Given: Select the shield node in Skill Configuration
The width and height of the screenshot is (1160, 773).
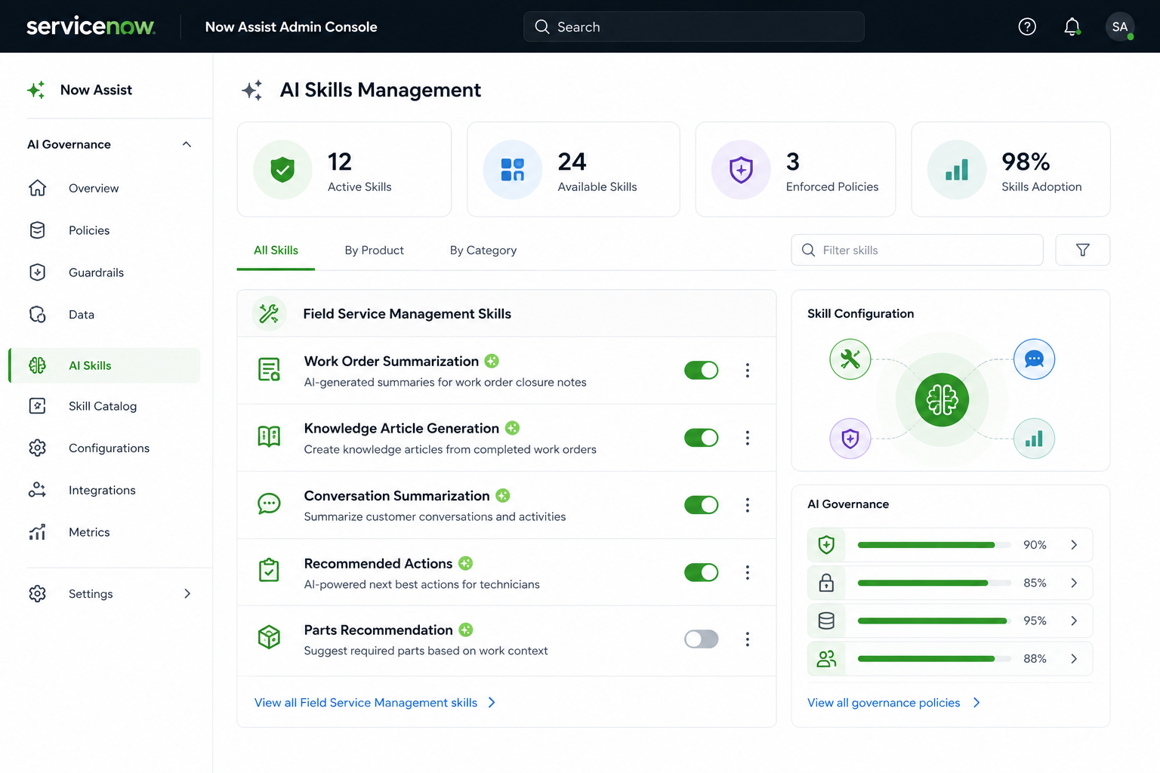Looking at the screenshot, I should click(850, 438).
